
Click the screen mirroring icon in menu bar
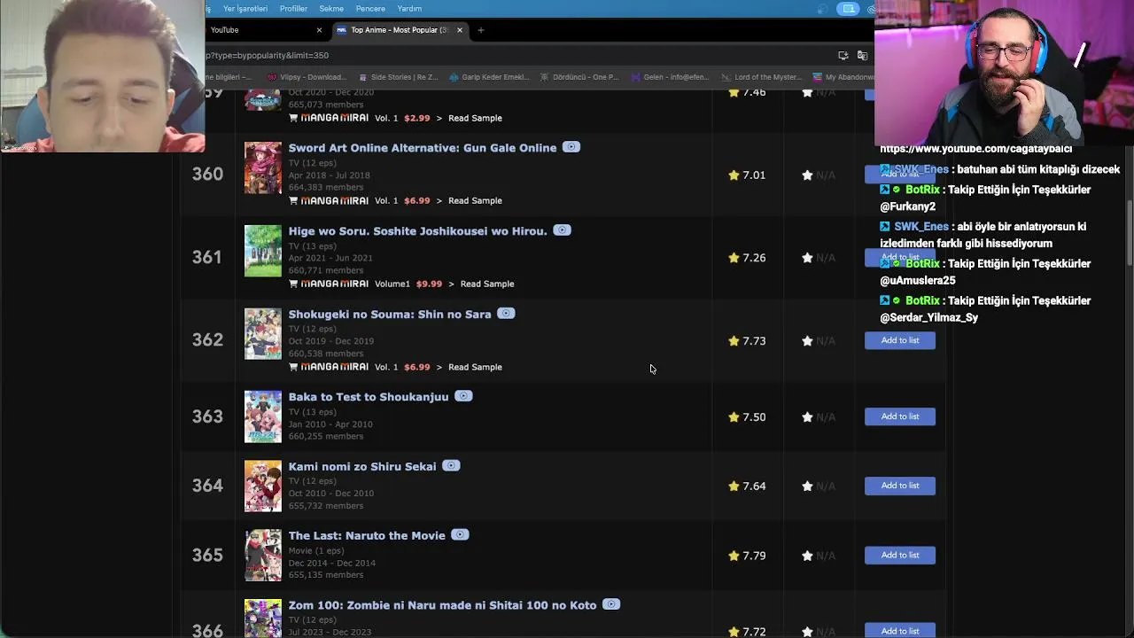coord(849,9)
